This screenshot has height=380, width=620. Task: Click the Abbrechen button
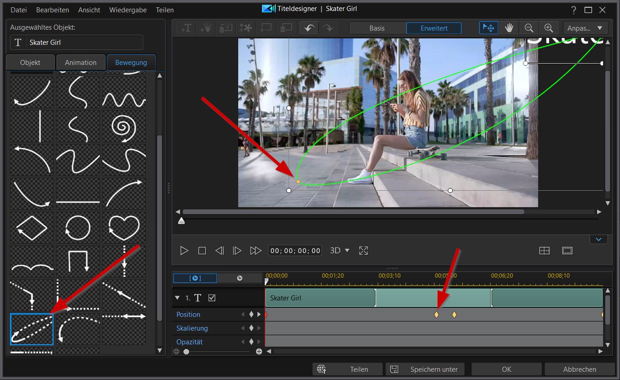click(579, 369)
